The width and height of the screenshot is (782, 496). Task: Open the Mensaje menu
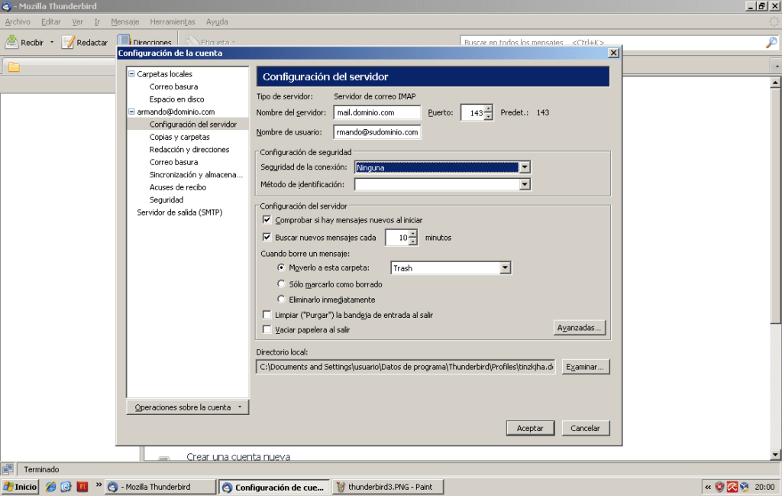[124, 22]
